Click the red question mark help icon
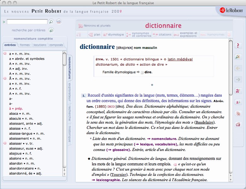Screen dimensions: 246x189 [x=238, y=46]
